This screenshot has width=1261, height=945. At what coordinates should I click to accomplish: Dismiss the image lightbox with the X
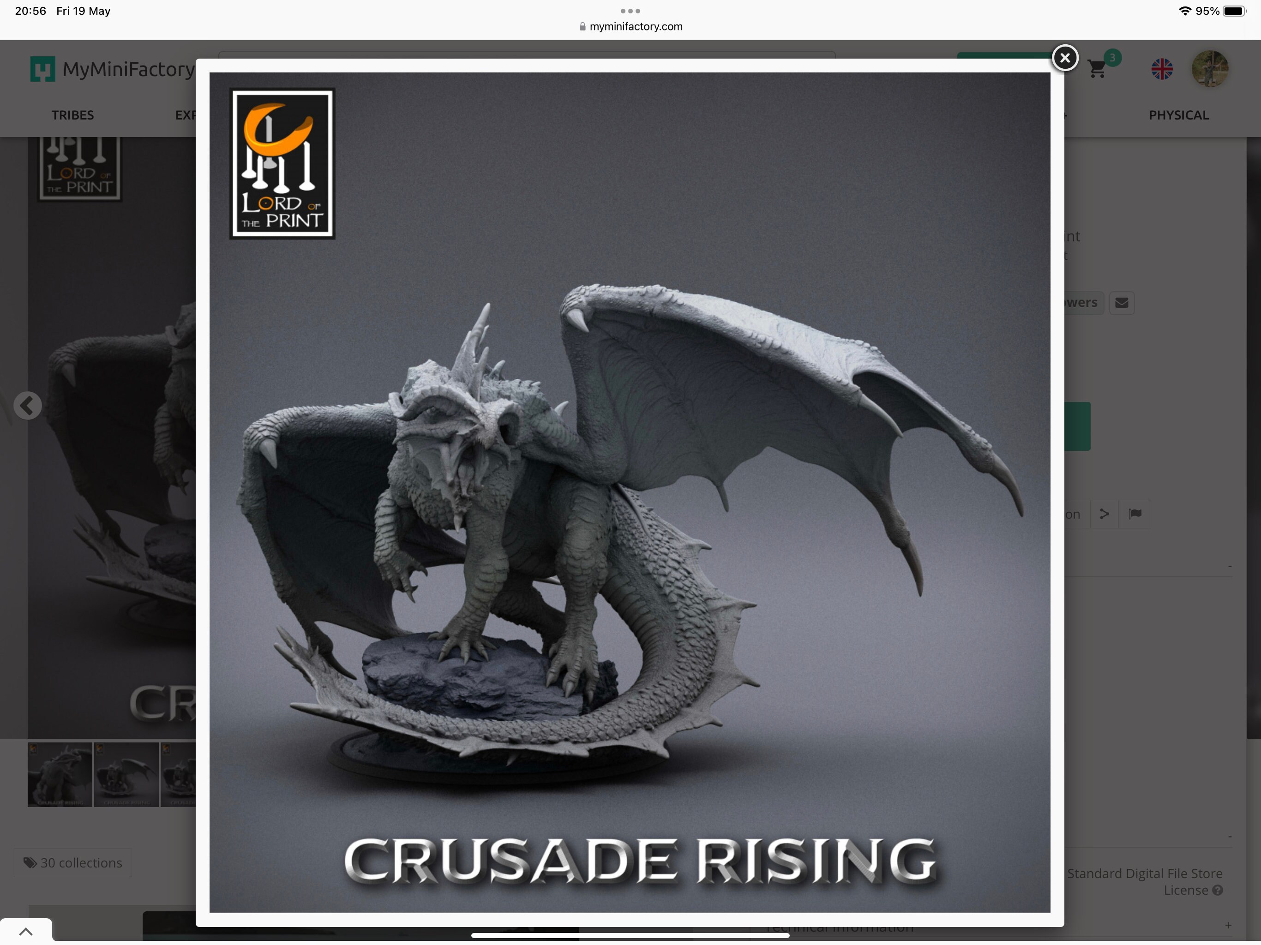click(x=1065, y=58)
